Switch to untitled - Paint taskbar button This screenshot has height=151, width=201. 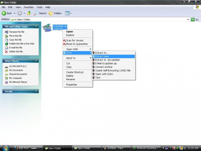click(x=116, y=148)
